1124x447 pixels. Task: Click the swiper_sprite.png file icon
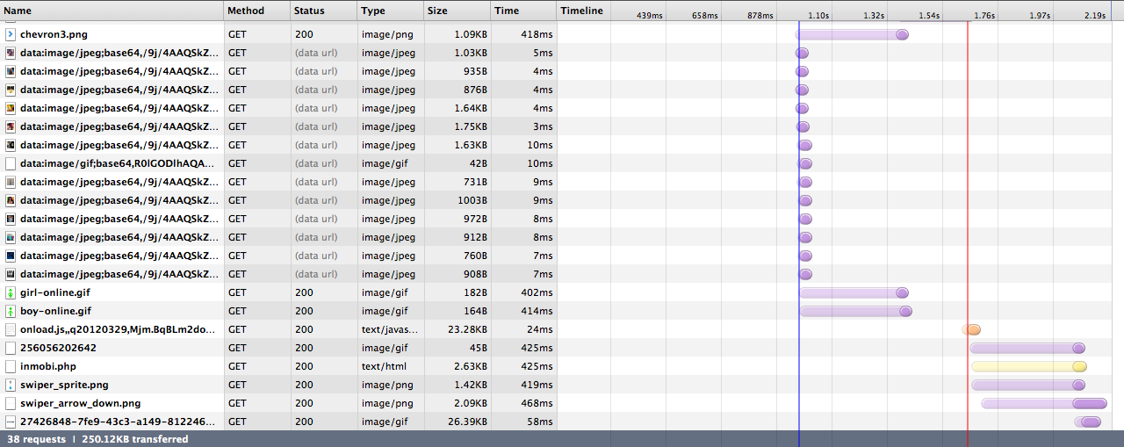(x=11, y=385)
